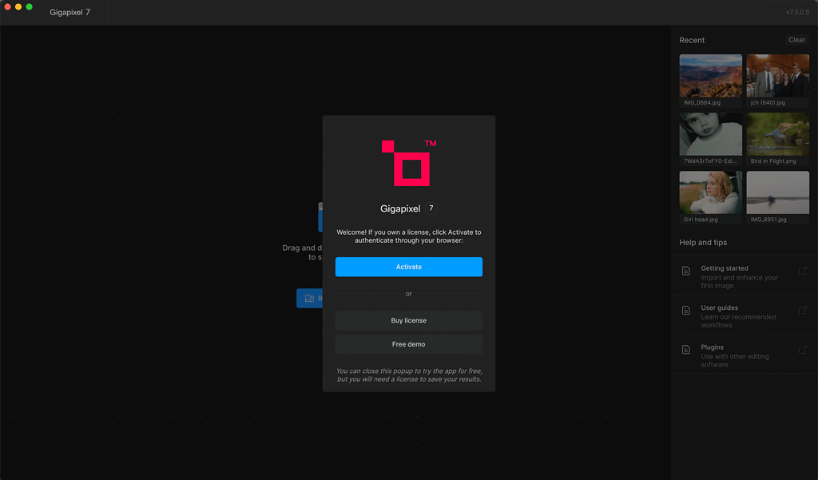The width and height of the screenshot is (818, 480).
Task: Select the black-and-white child portrait thumbnail
Action: coord(710,134)
